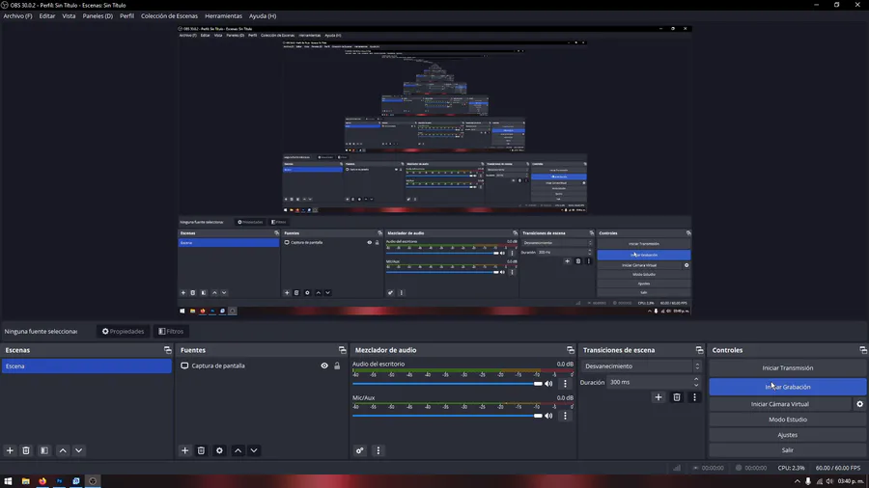
Task: Open the Archivo menu
Action: [x=17, y=16]
